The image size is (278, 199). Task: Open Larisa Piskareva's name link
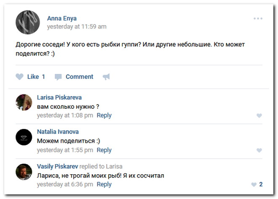pos(59,97)
